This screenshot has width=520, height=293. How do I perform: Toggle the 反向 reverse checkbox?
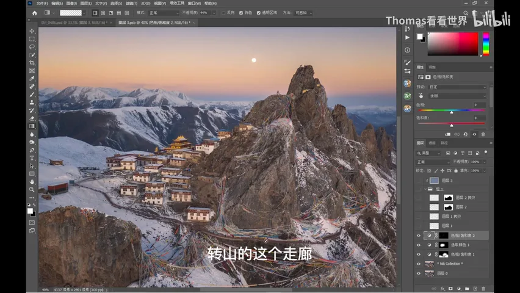[x=223, y=13]
